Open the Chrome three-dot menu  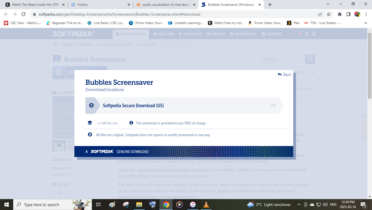tap(366, 14)
